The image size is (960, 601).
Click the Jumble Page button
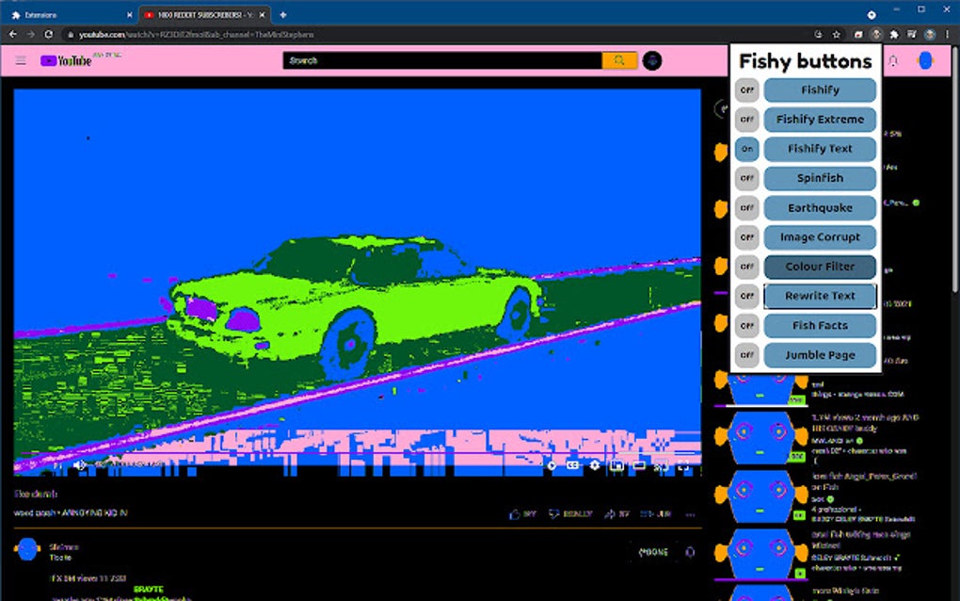point(820,355)
